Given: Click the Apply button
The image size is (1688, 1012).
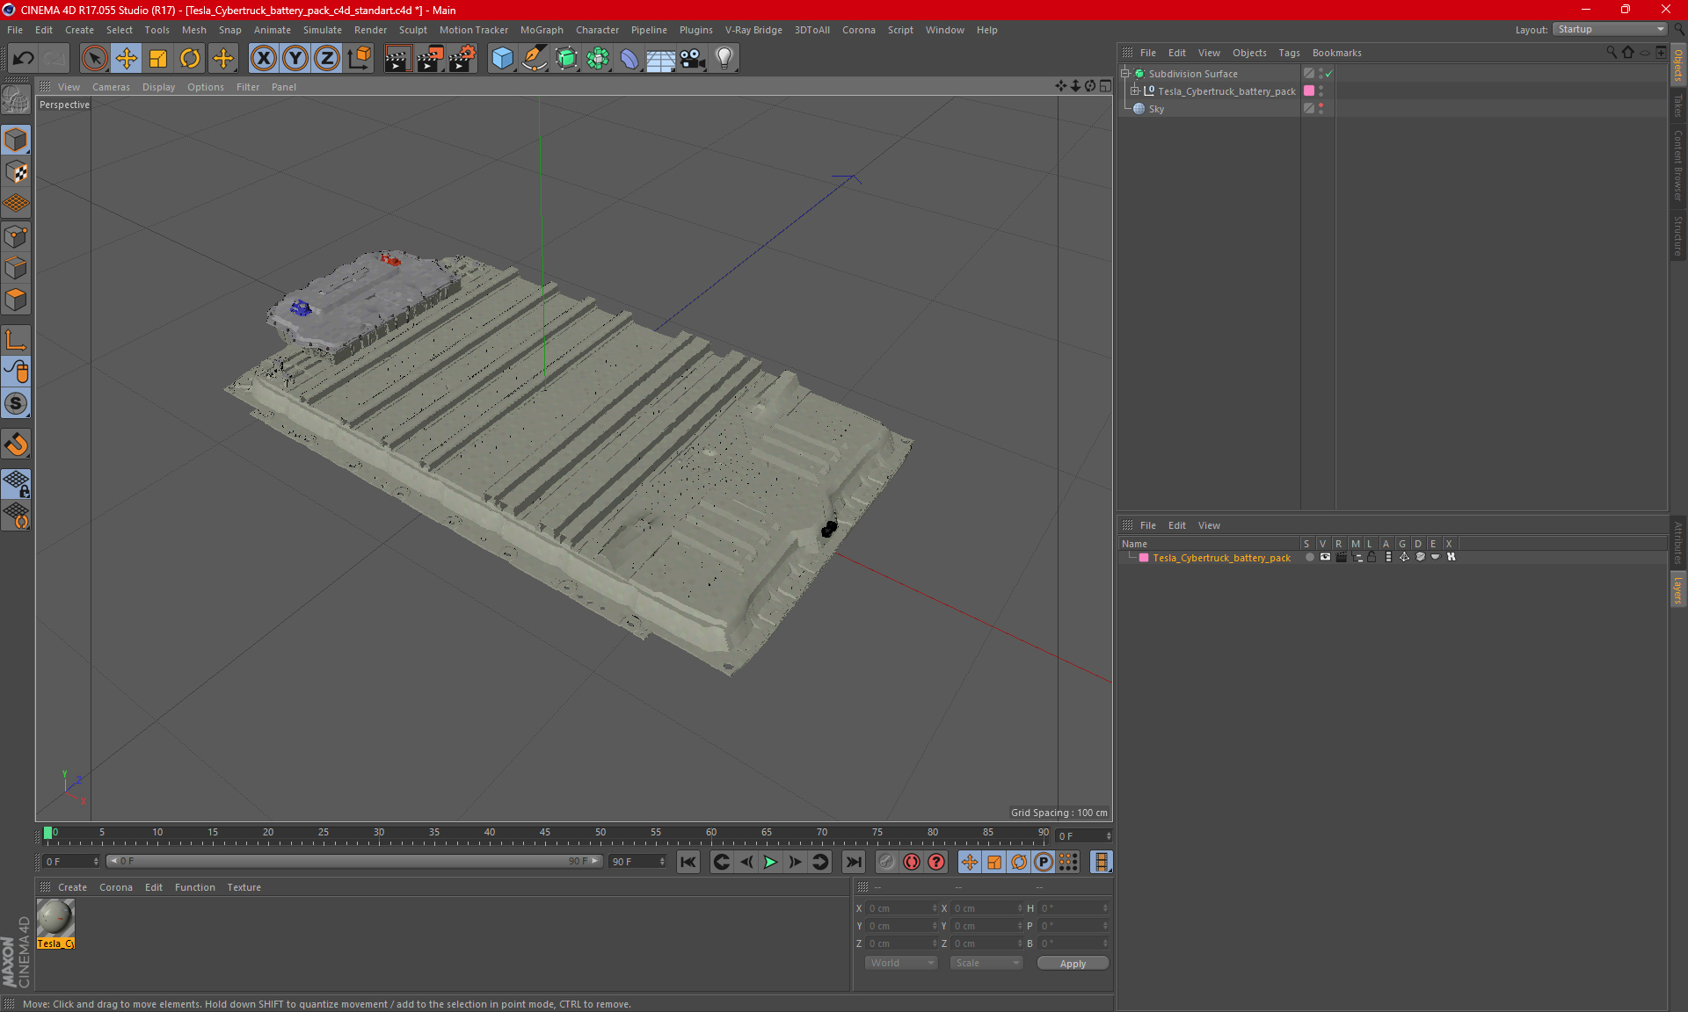Looking at the screenshot, I should pyautogui.click(x=1073, y=964).
